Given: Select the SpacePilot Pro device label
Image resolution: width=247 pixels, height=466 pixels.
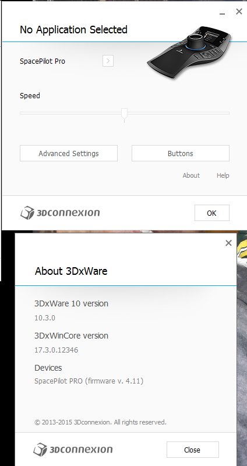Looking at the screenshot, I should [x=43, y=61].
